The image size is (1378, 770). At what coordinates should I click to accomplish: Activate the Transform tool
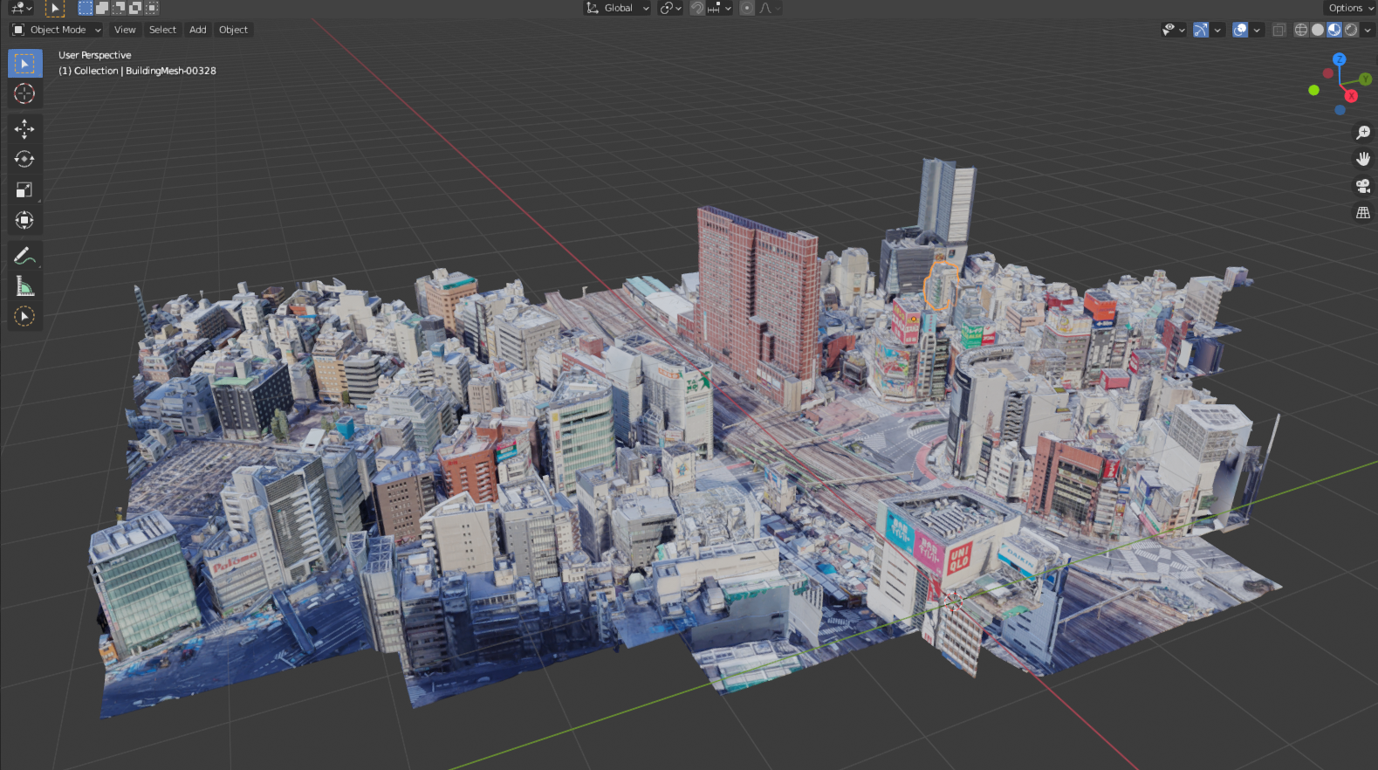[x=24, y=220]
